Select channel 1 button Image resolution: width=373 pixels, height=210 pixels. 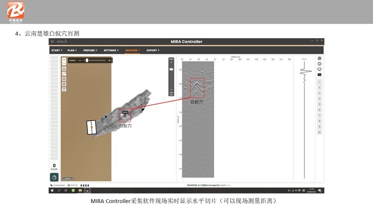click(320, 82)
